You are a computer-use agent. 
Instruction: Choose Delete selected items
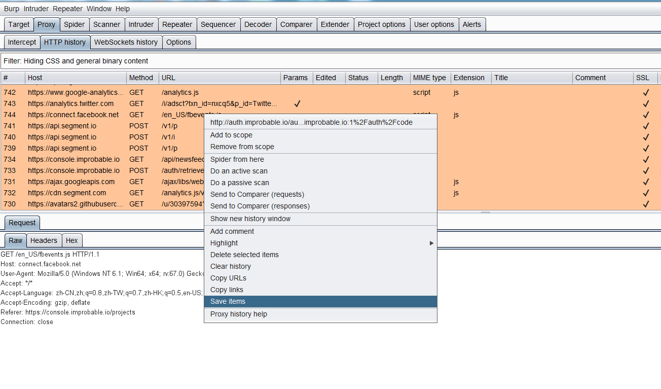[320, 255]
